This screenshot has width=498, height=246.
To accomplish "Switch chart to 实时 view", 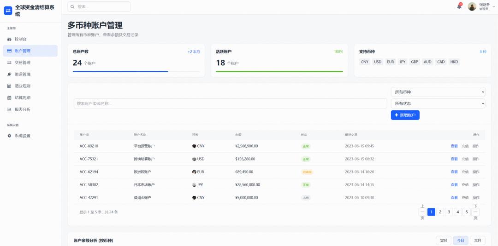I will (x=444, y=240).
